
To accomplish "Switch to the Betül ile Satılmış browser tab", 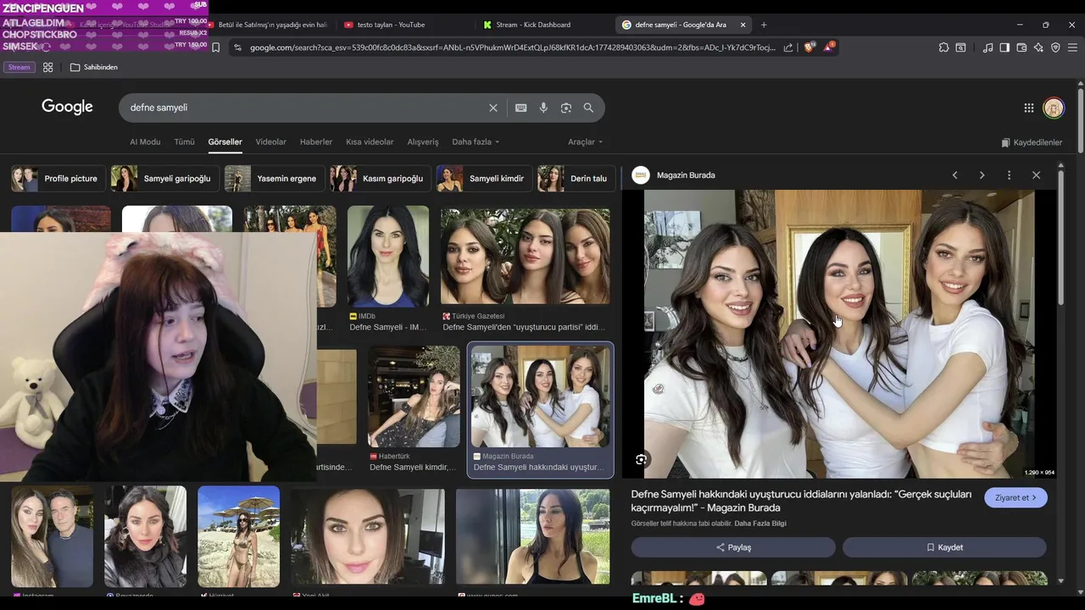I will point(270,25).
